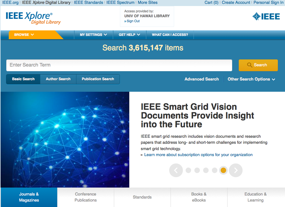Image resolution: width=285 pixels, height=207 pixels.
Task: Click the IEEE diamond logo at top right
Action: tap(266, 16)
